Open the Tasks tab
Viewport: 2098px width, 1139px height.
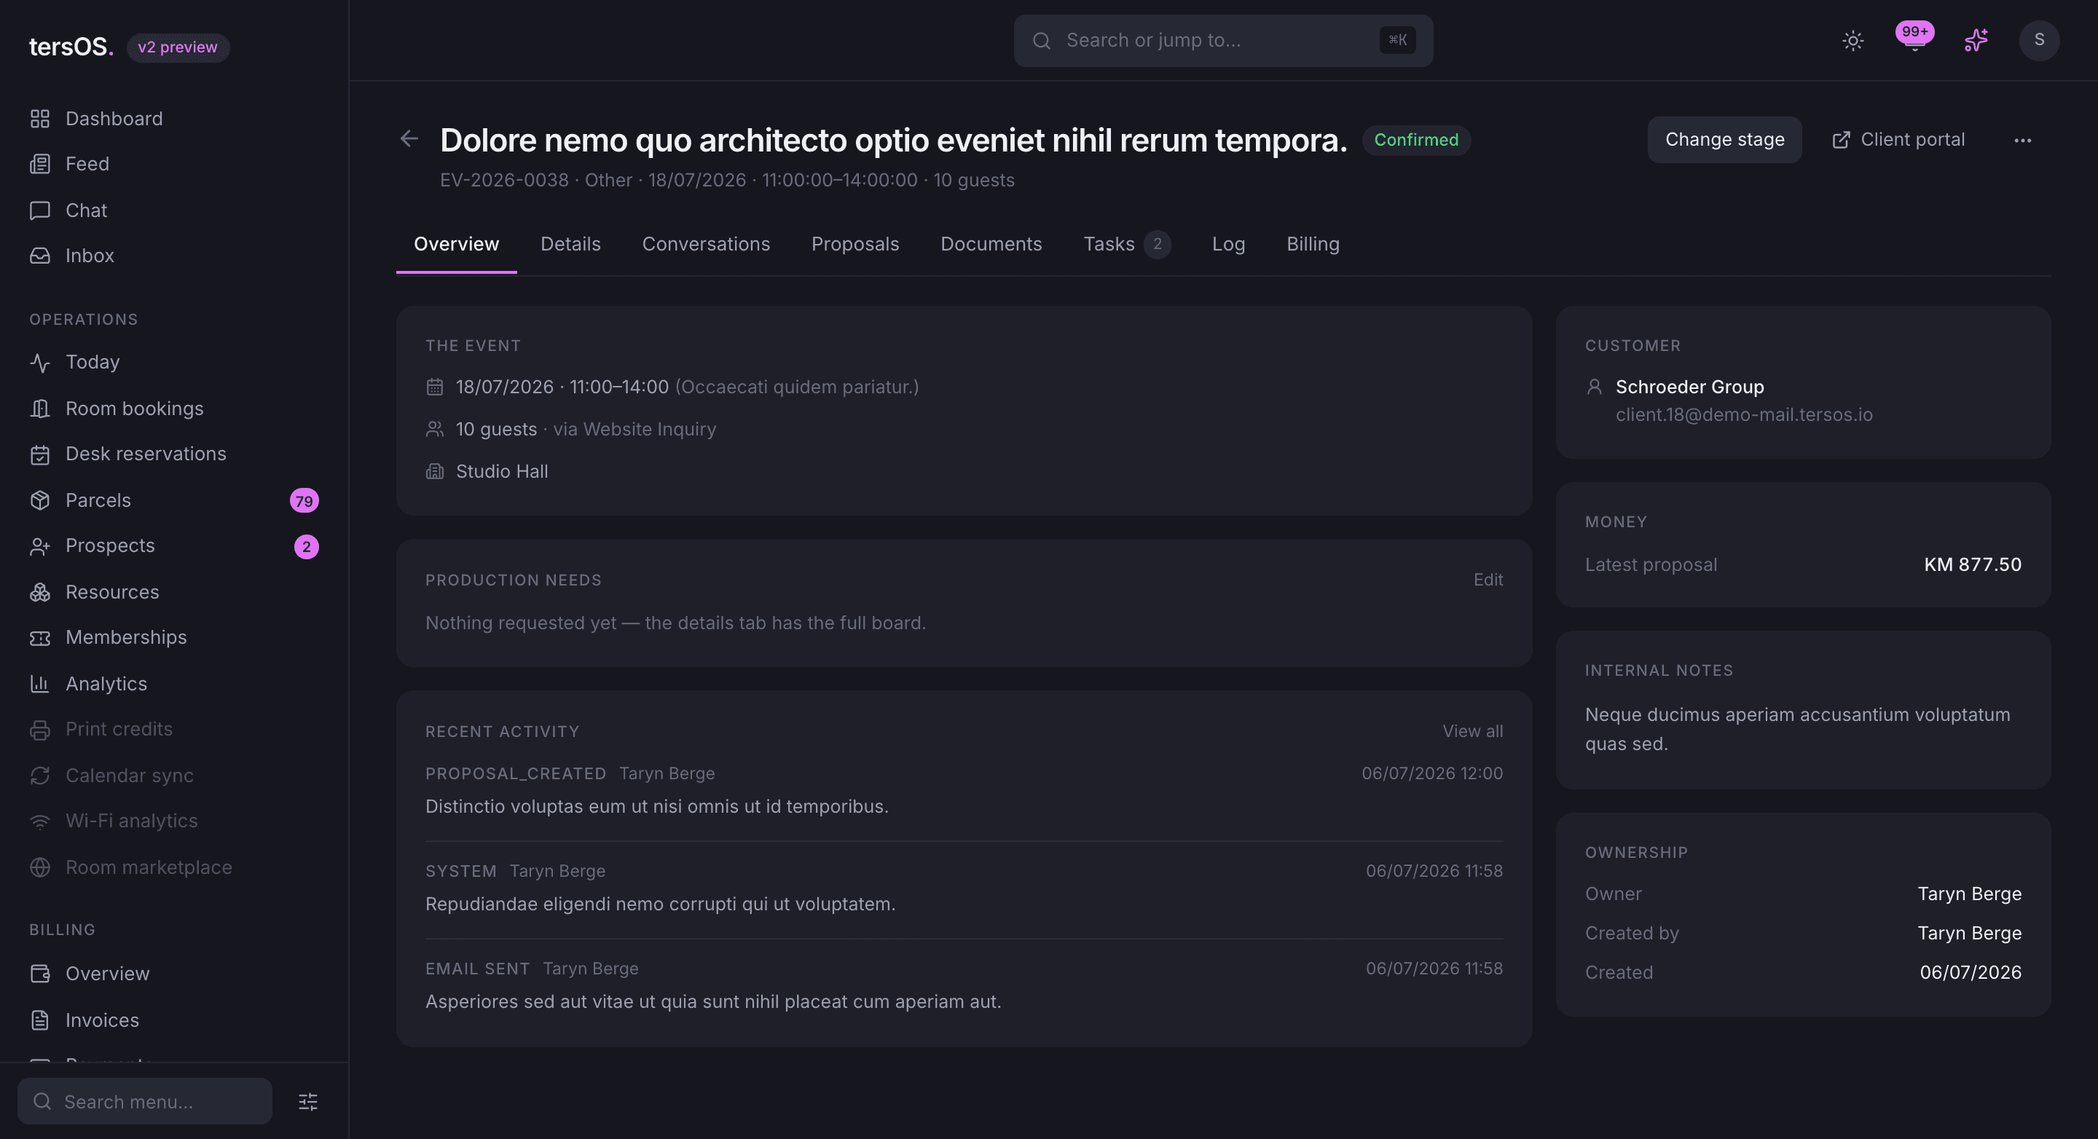1126,244
